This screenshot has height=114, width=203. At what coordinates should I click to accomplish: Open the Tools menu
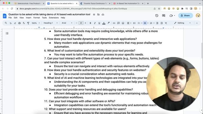(44, 18)
